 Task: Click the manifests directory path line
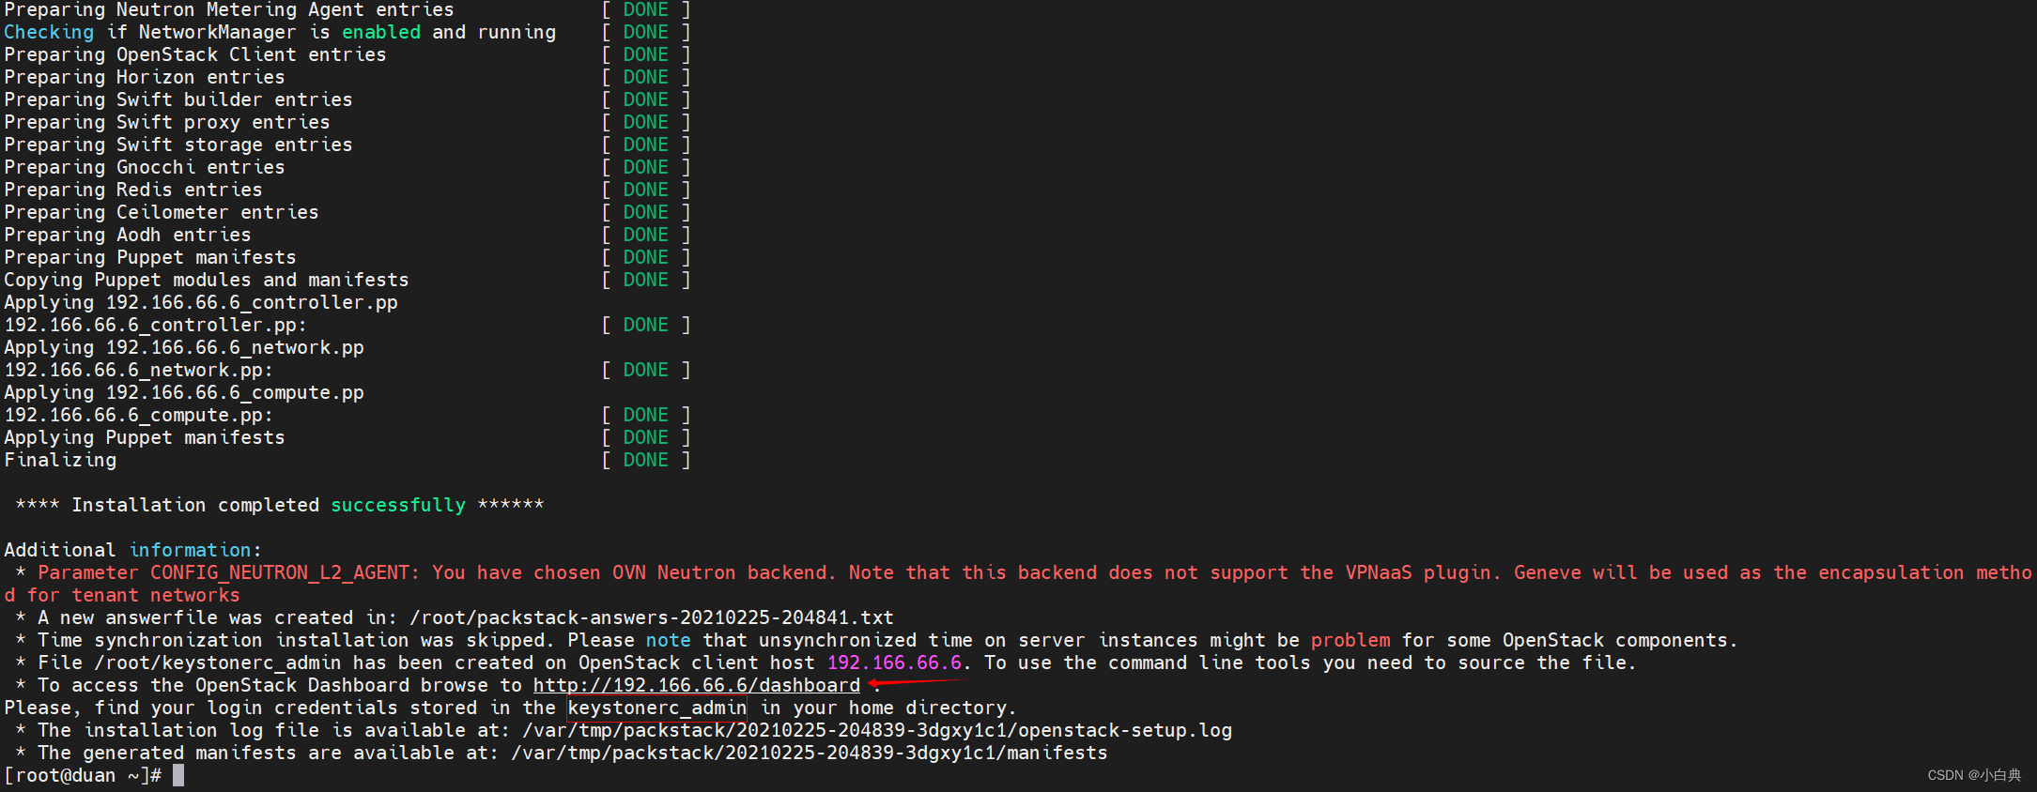pos(809,753)
